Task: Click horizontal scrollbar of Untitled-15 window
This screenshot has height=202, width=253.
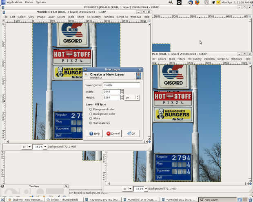Action: click(x=178, y=184)
